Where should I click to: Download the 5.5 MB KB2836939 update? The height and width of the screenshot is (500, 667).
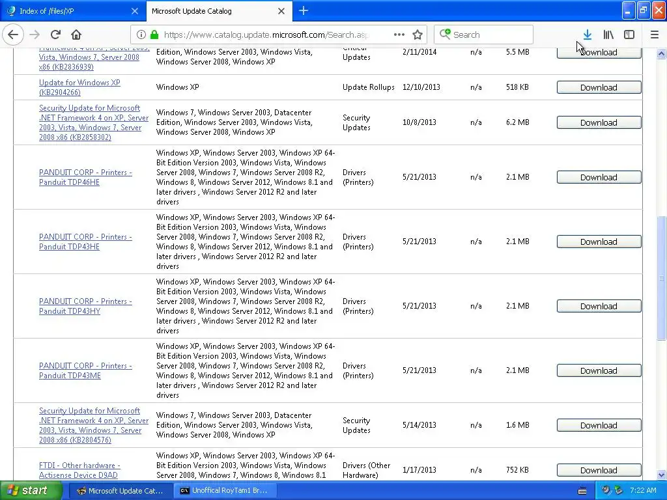point(599,53)
